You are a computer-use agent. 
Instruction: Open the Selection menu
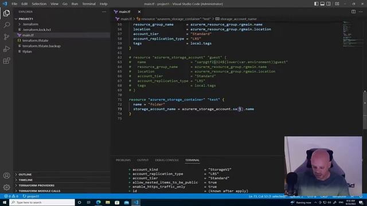pos(39,4)
